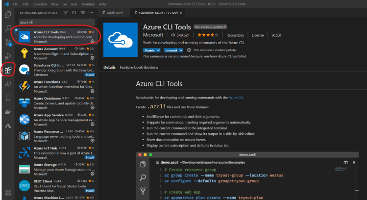Select Azure App Service in extension list

coord(57,120)
